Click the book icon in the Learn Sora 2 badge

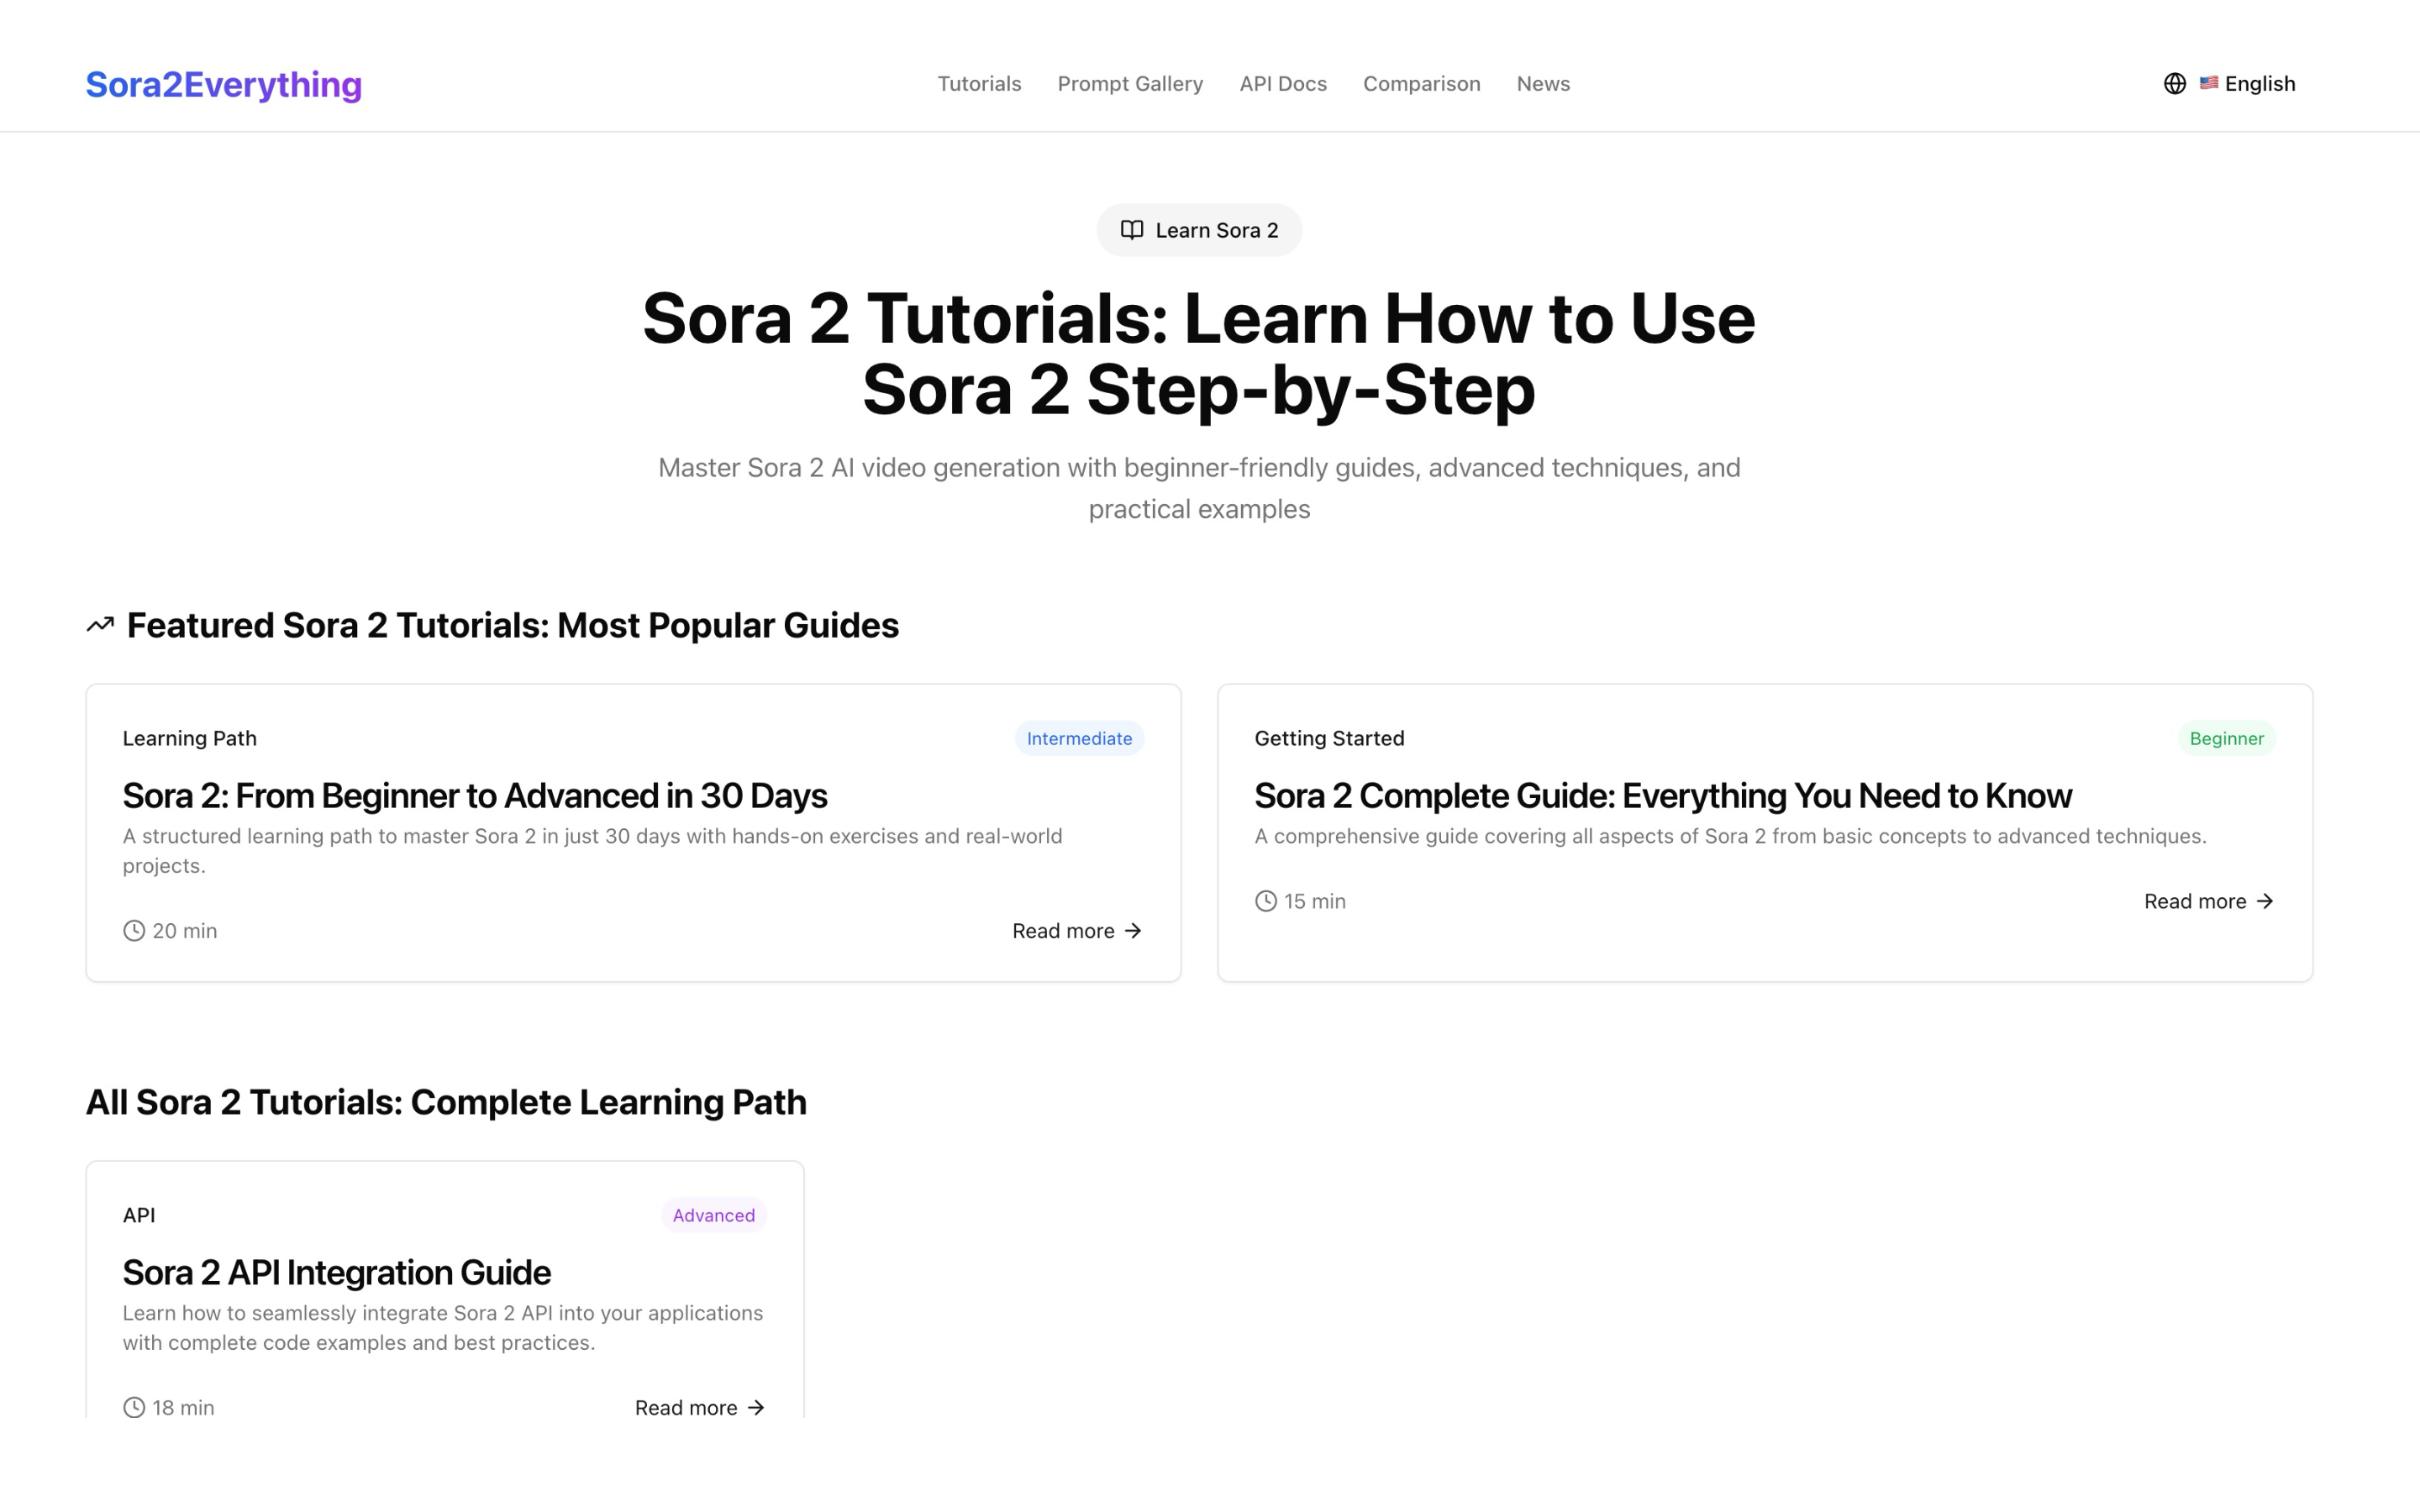click(x=1132, y=229)
